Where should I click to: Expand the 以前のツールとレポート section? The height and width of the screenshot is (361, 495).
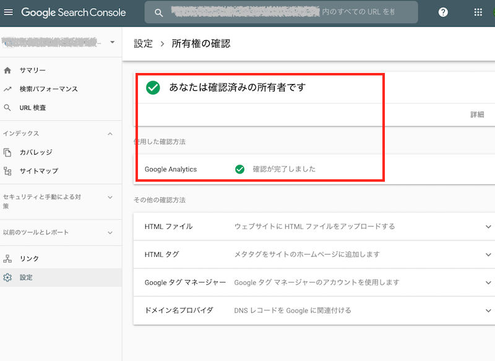(110, 232)
